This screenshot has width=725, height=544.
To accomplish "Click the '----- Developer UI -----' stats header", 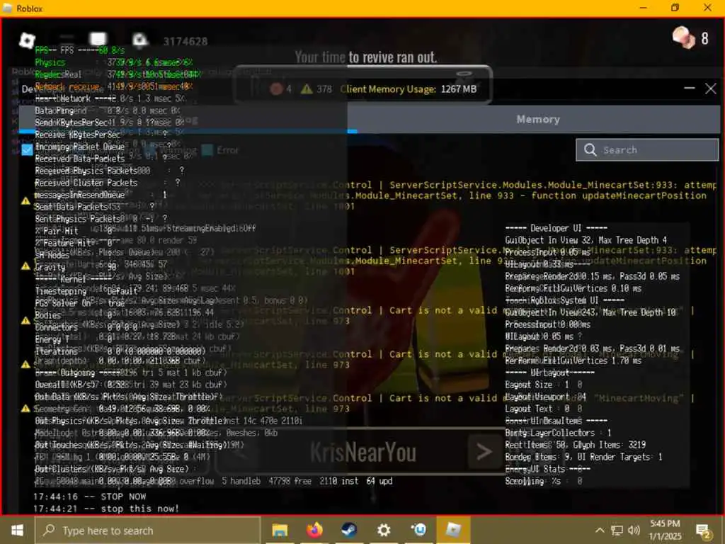I will (x=556, y=227).
